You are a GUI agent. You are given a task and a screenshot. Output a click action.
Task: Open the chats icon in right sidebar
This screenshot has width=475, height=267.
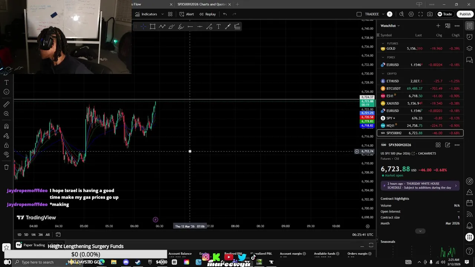coord(469,60)
